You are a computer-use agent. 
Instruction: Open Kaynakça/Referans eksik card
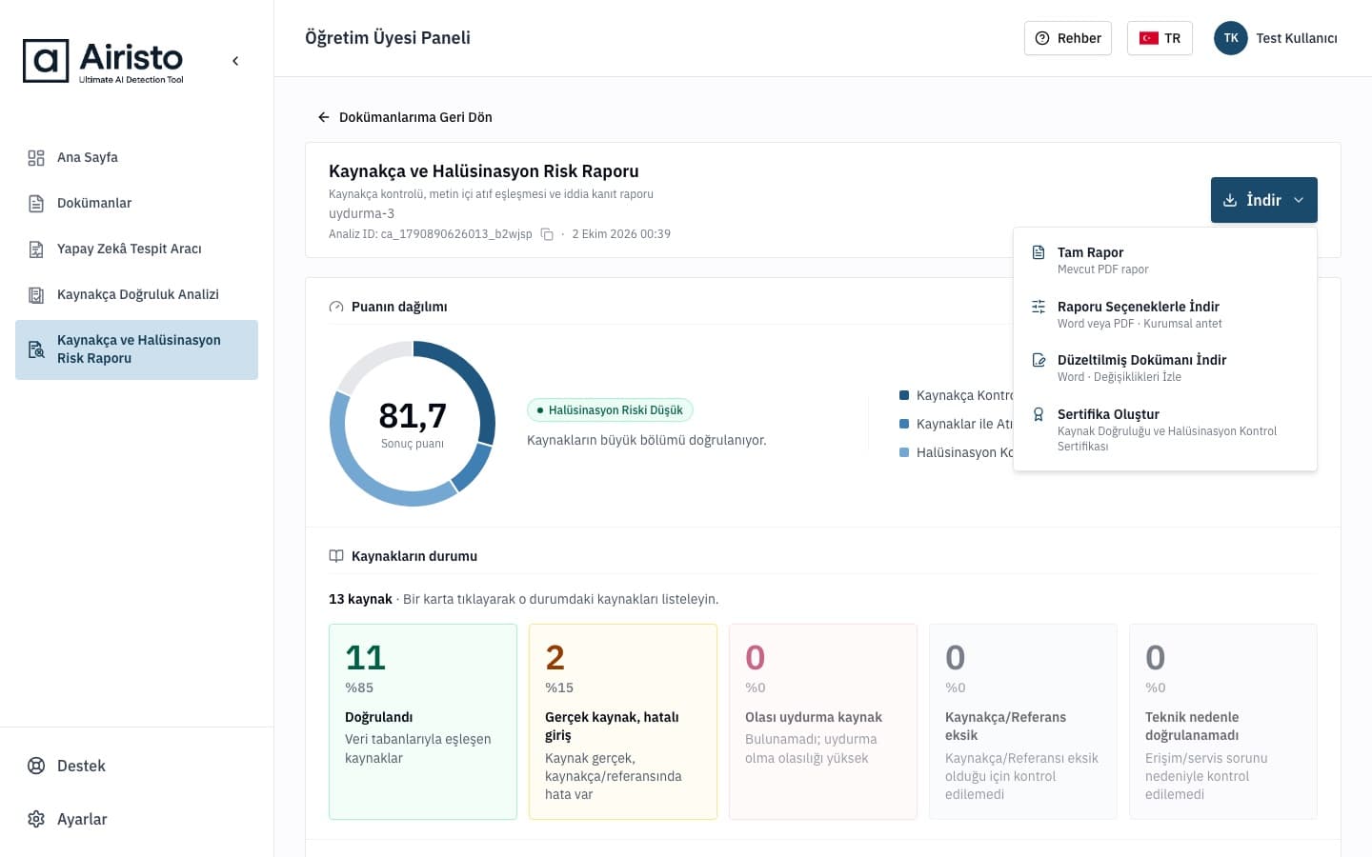(x=1023, y=722)
